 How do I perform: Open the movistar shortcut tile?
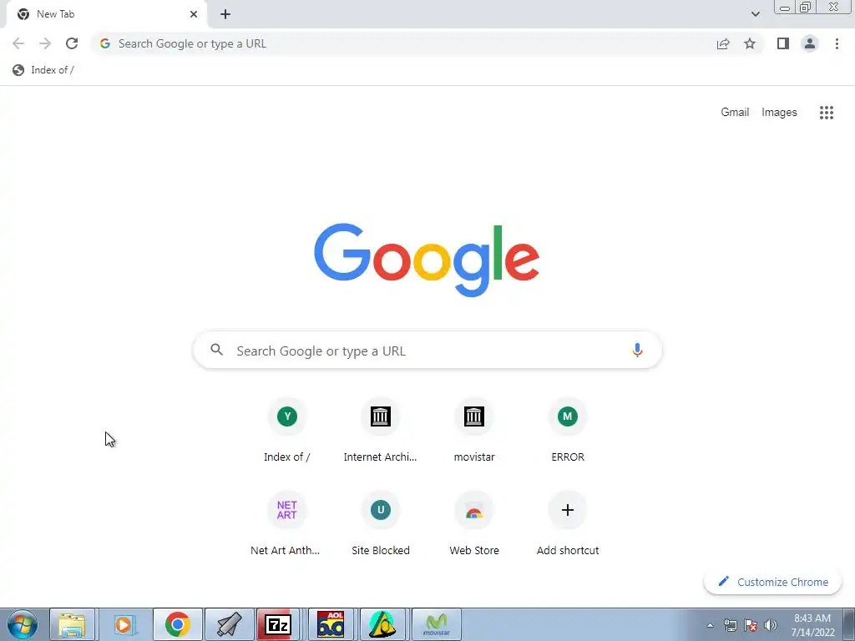pos(474,431)
